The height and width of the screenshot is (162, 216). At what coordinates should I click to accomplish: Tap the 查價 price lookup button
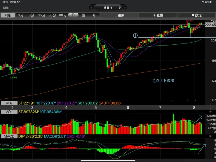click(158, 15)
